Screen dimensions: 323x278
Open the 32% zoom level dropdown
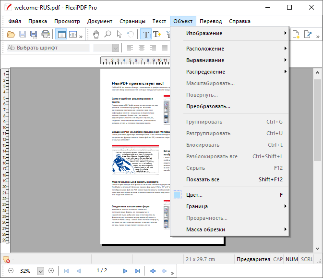click(x=40, y=271)
